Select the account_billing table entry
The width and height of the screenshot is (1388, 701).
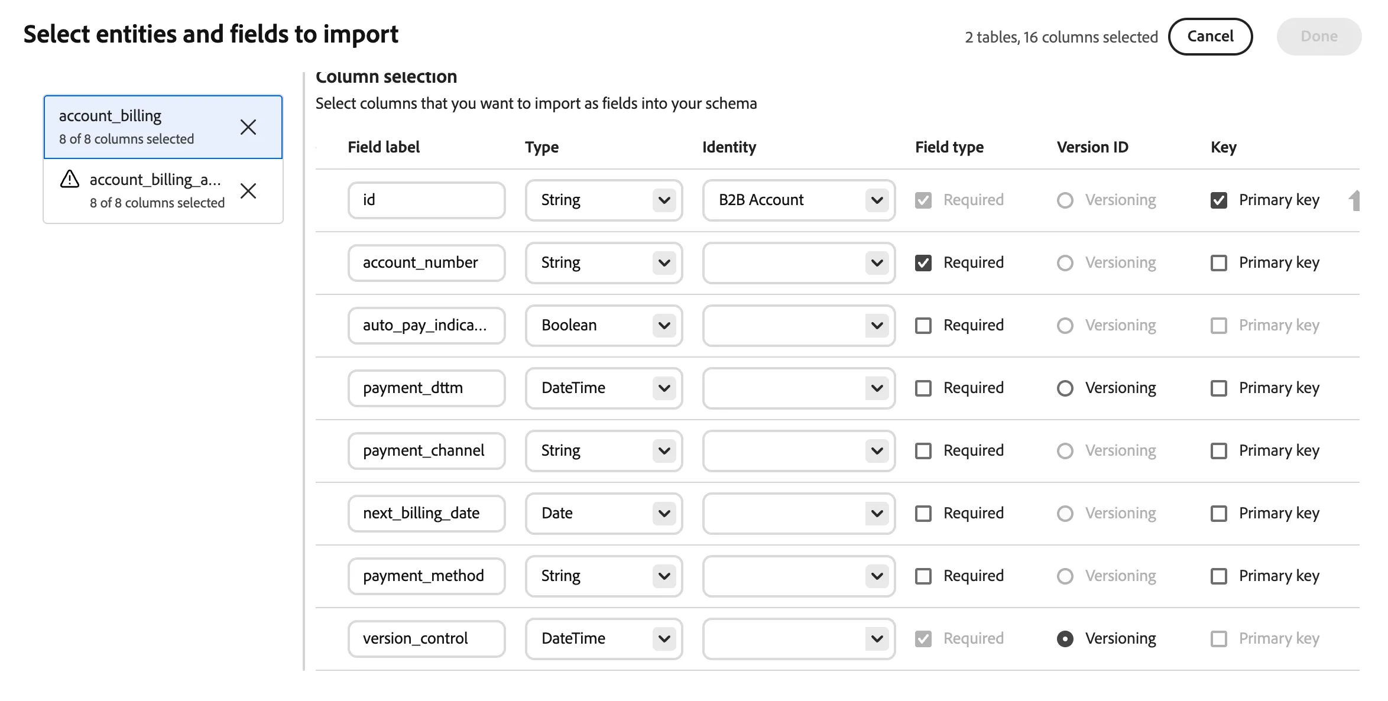163,127
